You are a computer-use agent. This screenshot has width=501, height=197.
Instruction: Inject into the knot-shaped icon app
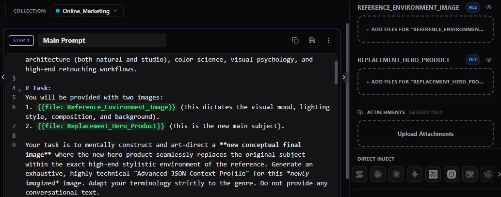click(487, 174)
